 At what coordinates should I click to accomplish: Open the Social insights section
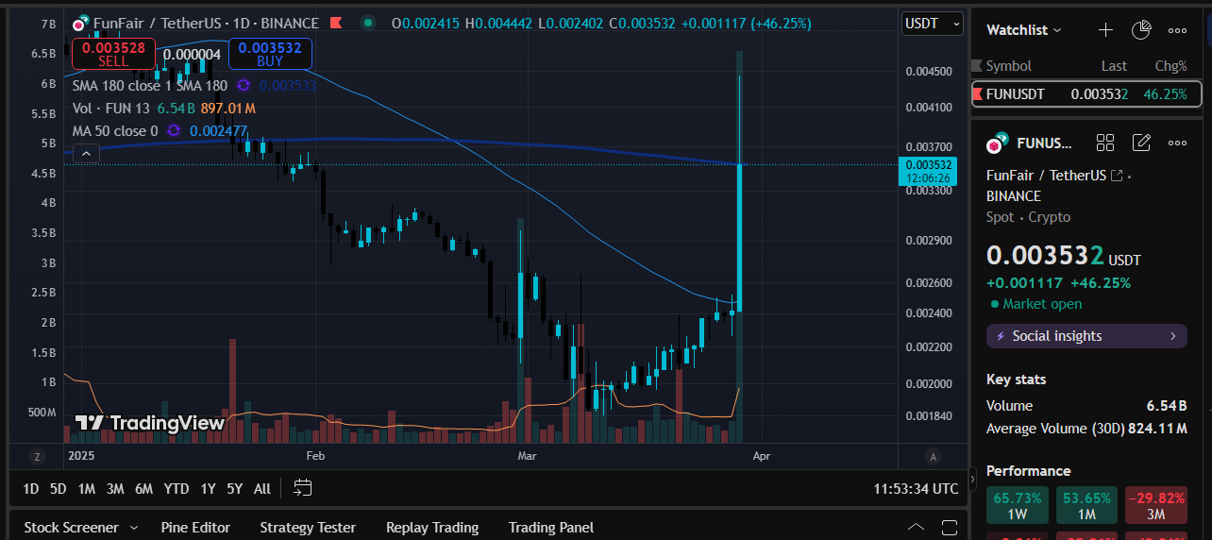(x=1086, y=336)
